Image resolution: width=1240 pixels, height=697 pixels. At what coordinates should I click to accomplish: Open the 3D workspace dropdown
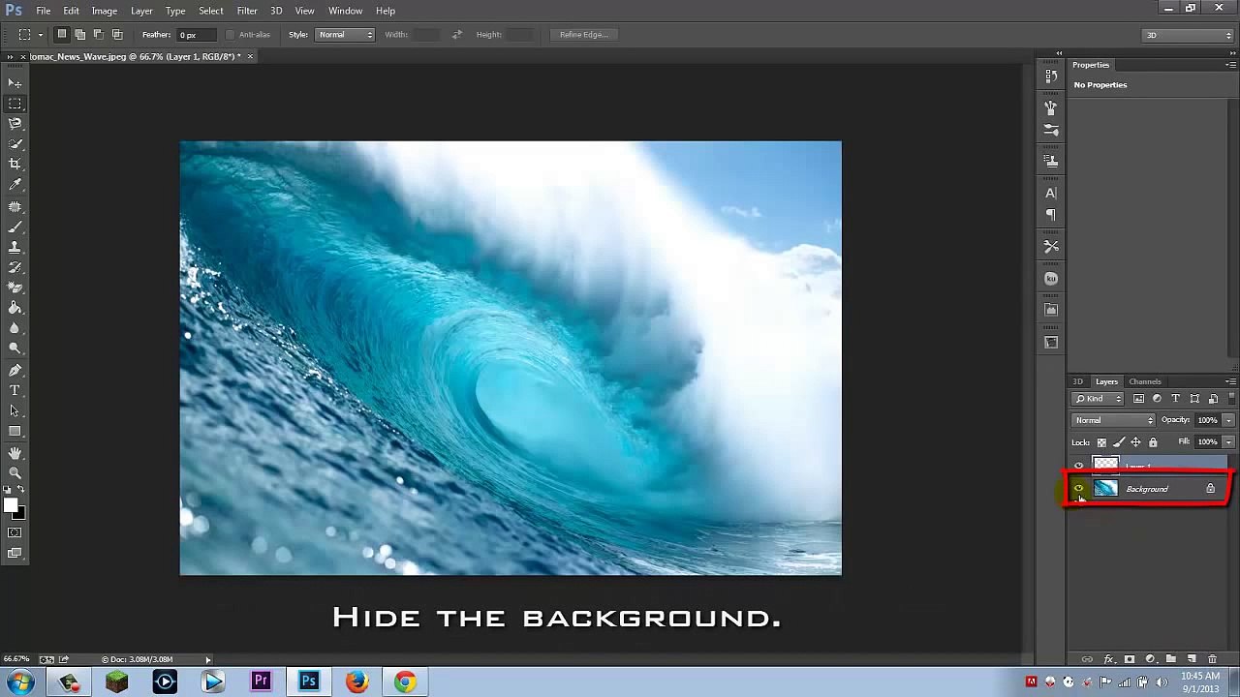coord(1188,35)
